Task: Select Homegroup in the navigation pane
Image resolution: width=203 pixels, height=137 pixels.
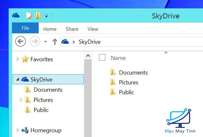Action: pos(46,130)
